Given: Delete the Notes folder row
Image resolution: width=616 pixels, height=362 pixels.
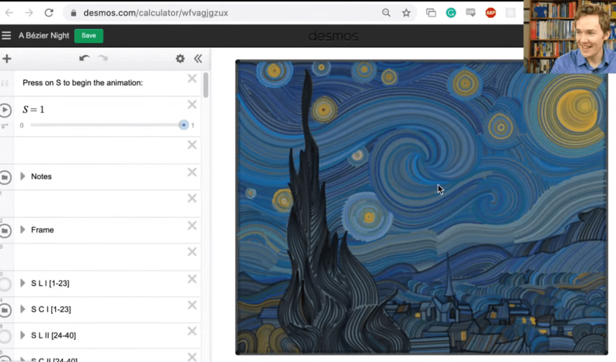Looking at the screenshot, I should [192, 172].
